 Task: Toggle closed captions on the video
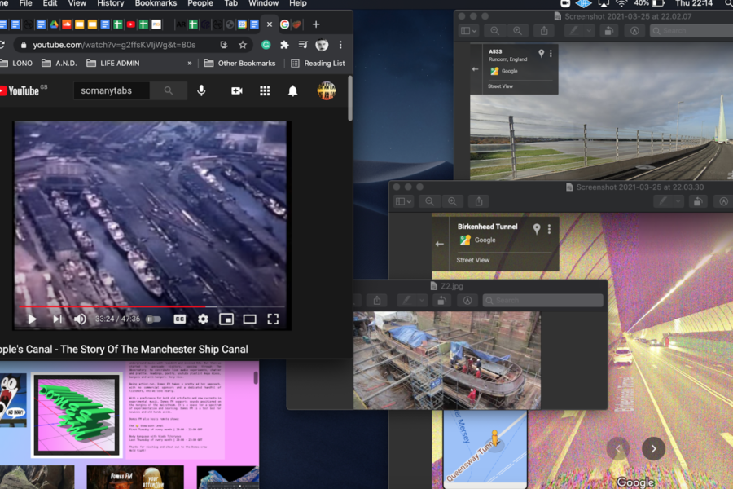[179, 319]
